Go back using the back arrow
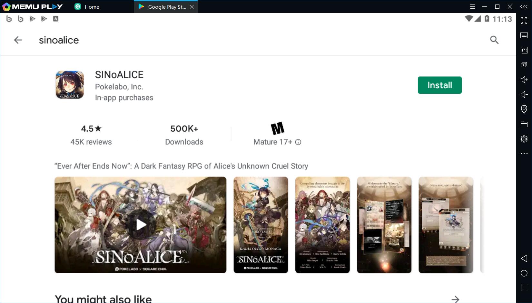This screenshot has height=303, width=532. 18,40
